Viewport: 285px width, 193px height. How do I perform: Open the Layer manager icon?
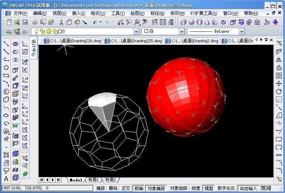point(17,32)
